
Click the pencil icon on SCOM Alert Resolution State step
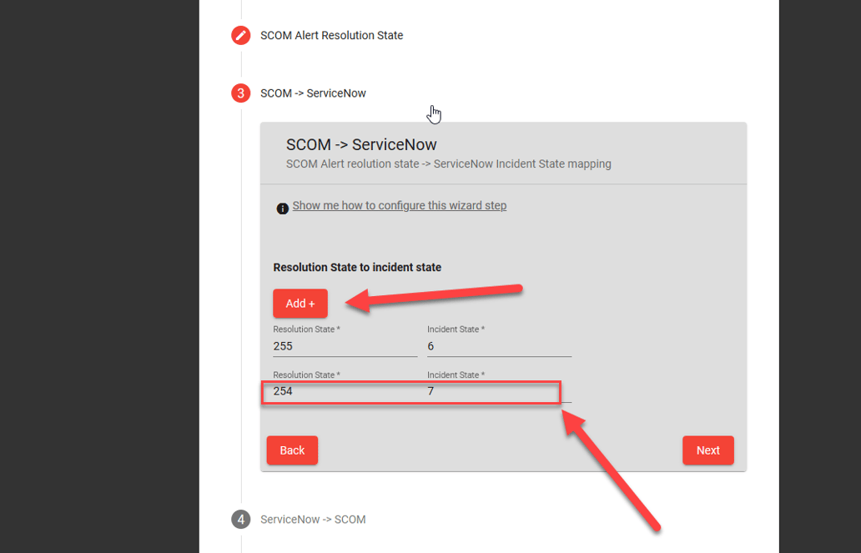tap(240, 35)
